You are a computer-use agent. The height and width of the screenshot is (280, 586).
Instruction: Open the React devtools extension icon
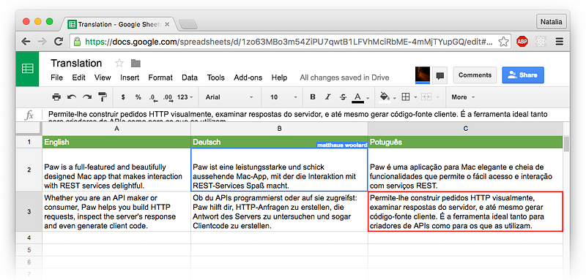tap(541, 42)
